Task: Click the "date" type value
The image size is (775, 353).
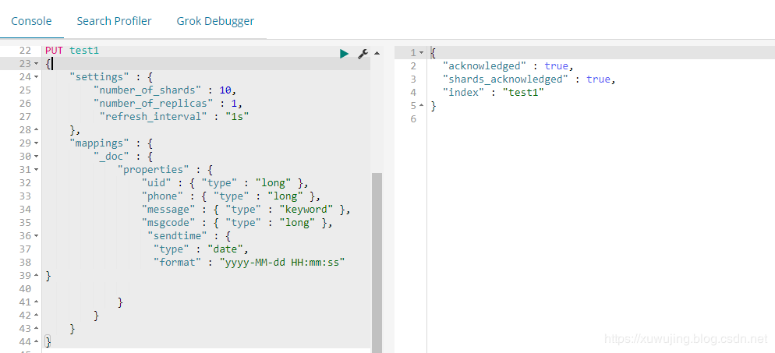Action: [225, 249]
